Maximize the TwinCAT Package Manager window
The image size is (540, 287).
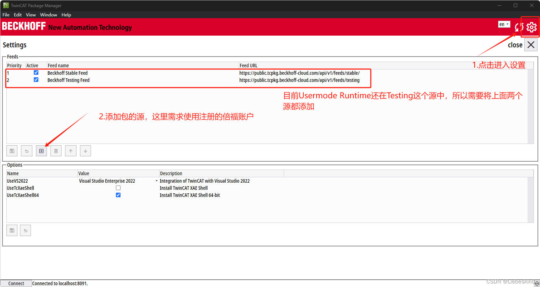point(515,5)
